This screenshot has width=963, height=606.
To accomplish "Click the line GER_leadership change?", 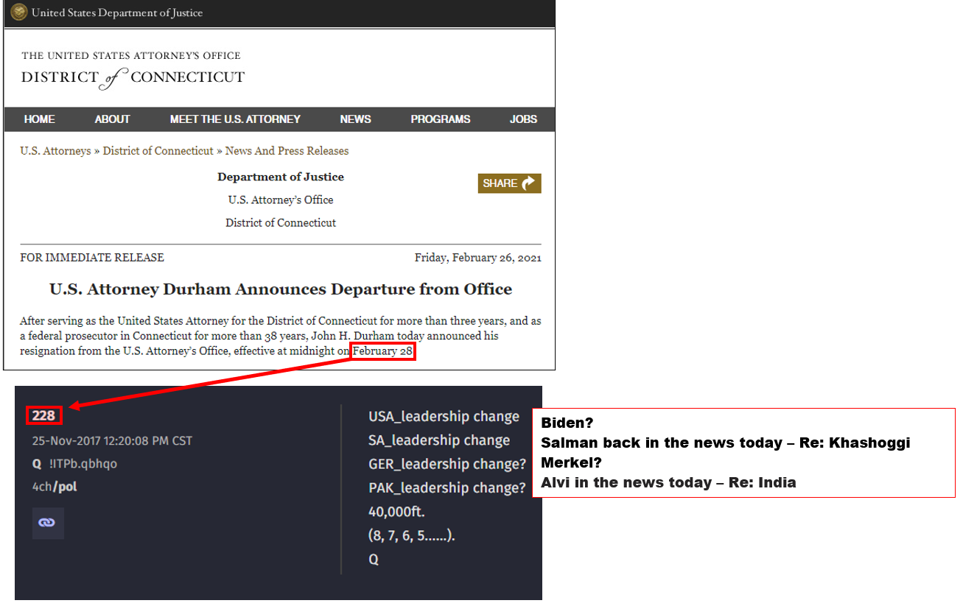I will click(447, 464).
